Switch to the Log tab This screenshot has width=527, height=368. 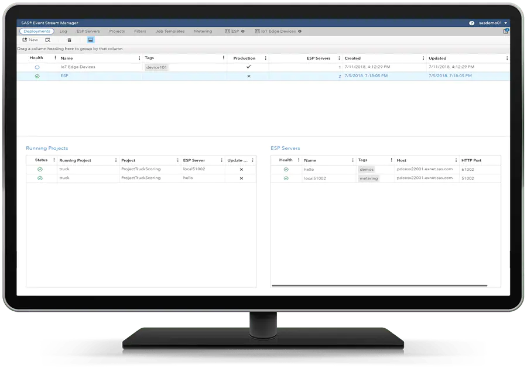[x=63, y=31]
